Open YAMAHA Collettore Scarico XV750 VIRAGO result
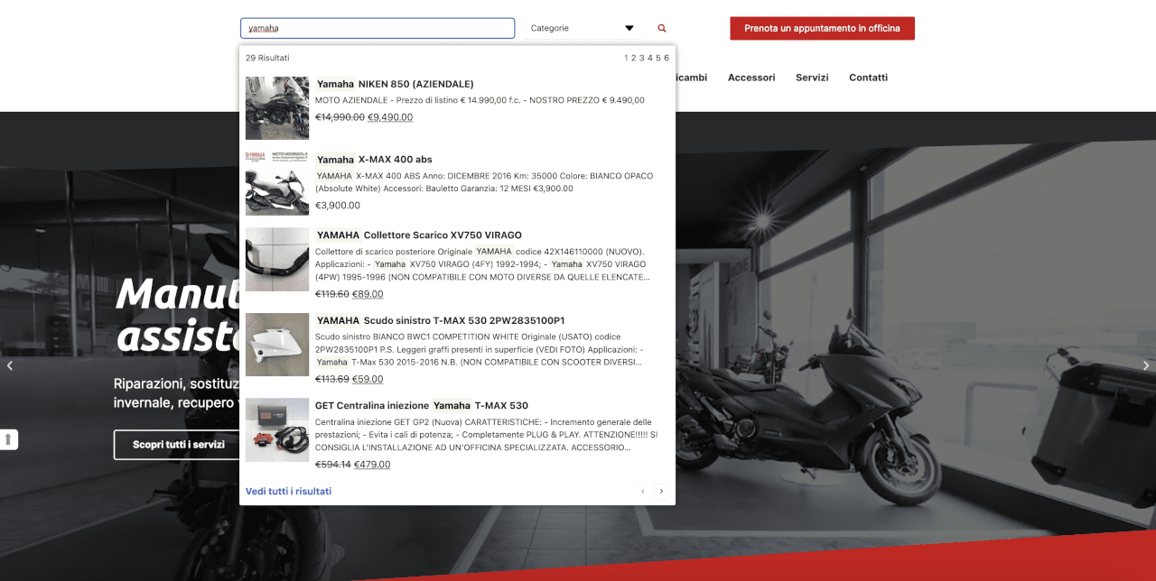This screenshot has width=1156, height=581. tap(418, 235)
